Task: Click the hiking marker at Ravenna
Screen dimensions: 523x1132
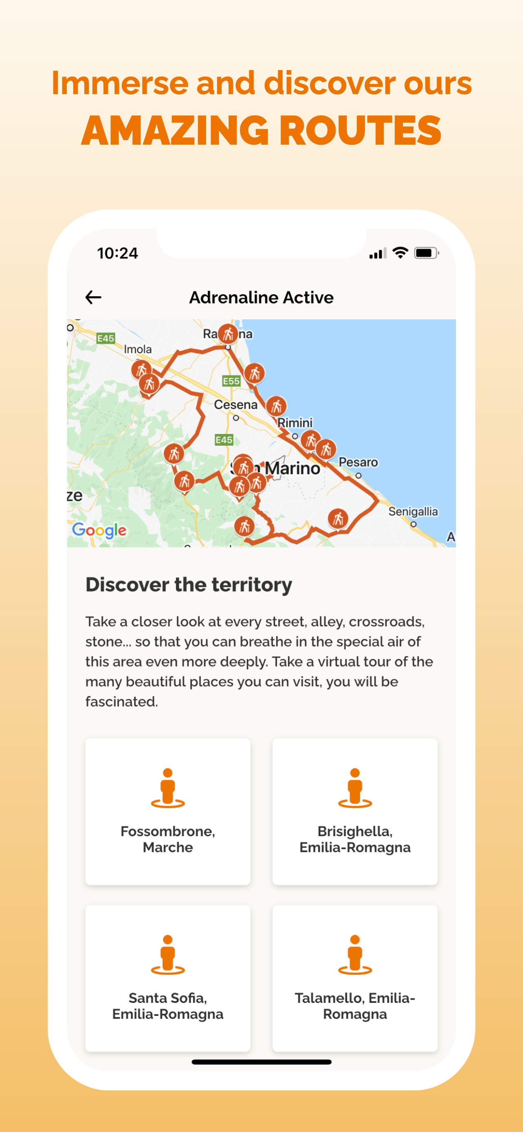Action: pos(228,335)
